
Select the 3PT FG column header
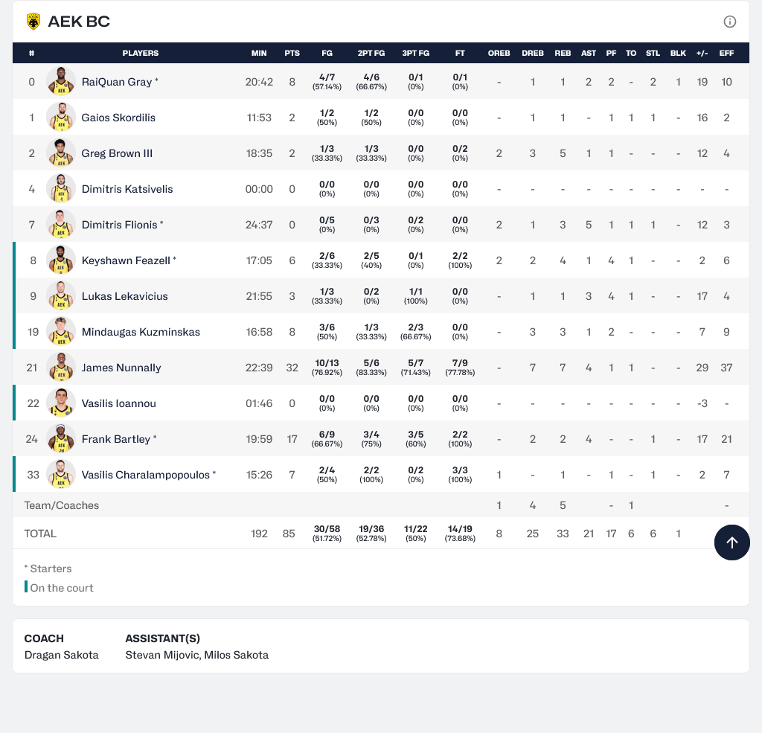[415, 53]
